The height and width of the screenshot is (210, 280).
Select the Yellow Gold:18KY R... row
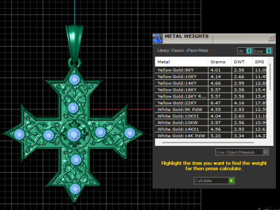point(211,96)
